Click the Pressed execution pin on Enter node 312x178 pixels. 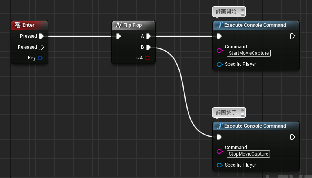coord(41,36)
